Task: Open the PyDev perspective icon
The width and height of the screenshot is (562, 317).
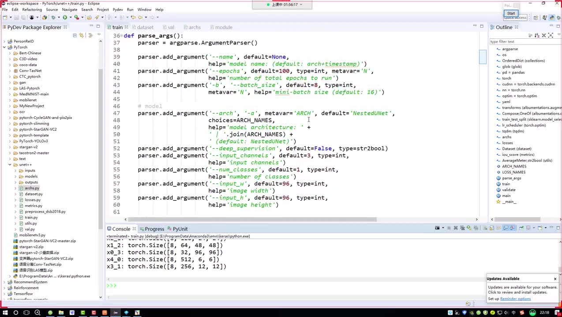Action: 552,18
